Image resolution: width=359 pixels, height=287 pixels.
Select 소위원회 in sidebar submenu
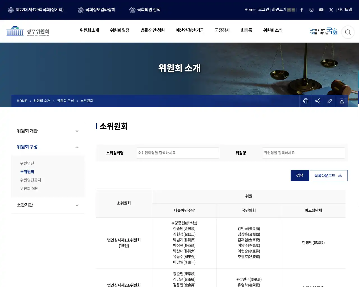[27, 172]
